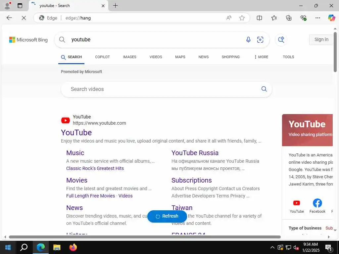
Task: Click the vertical scrollbar thumb
Action: click(335, 52)
